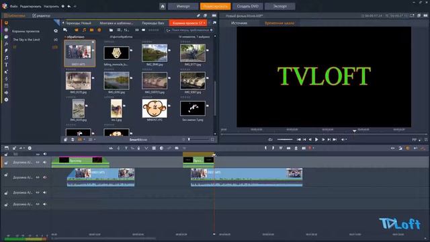Click the folder icon in library toolbar
Screen dimensions: 430x242
pos(111,30)
